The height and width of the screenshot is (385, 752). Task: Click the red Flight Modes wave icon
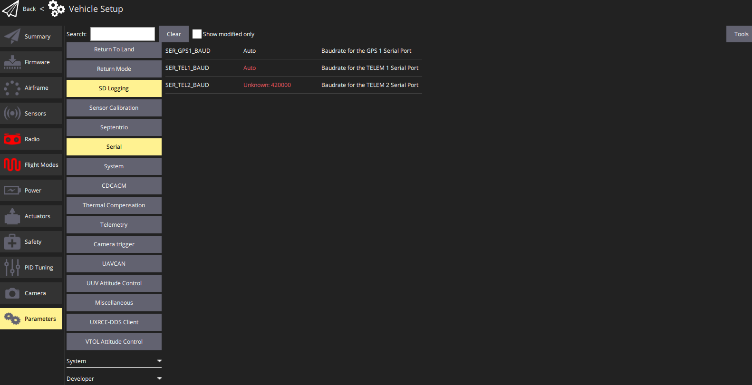click(x=12, y=165)
